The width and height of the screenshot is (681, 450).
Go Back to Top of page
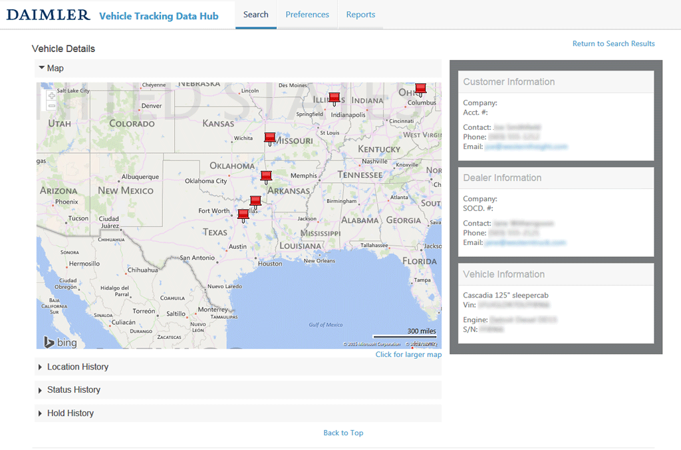point(343,433)
